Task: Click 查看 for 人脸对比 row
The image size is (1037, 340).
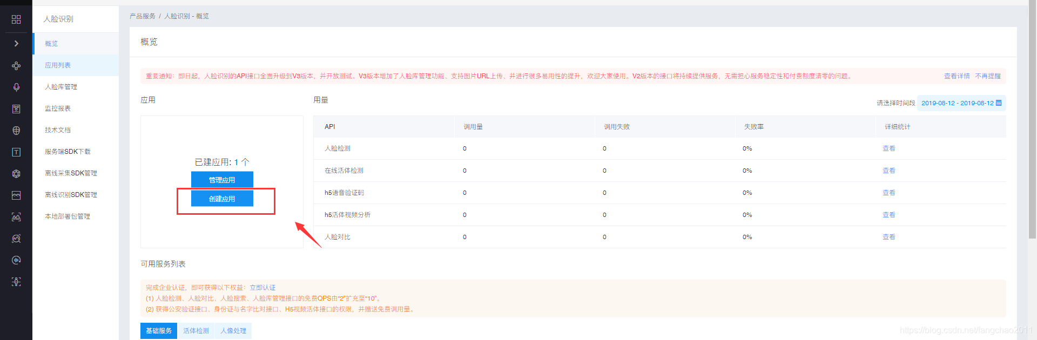Action: (889, 237)
